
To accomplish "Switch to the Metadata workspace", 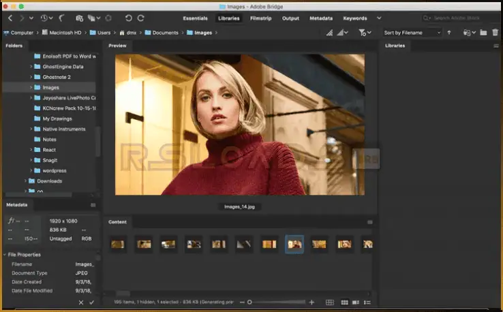I will click(321, 18).
